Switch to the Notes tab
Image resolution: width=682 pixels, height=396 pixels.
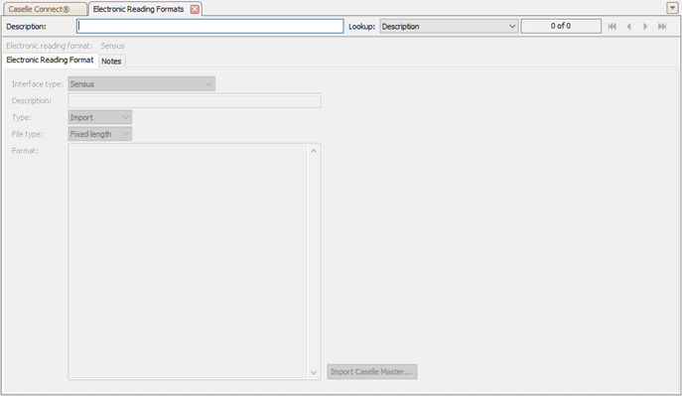coord(111,62)
